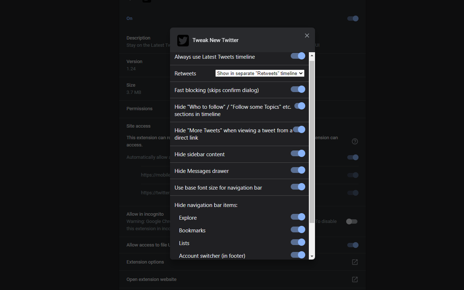This screenshot has width=464, height=290.
Task: Click "Hide navigation bar items:" heading
Action: [206, 205]
